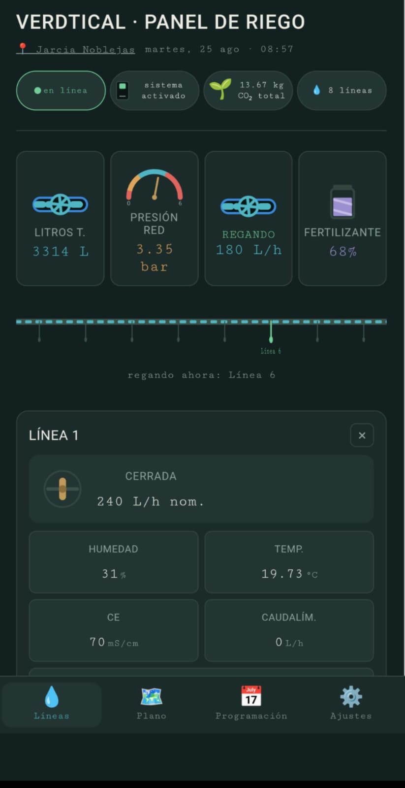
Task: Tap the Litros T. valve icon
Action: tap(60, 204)
